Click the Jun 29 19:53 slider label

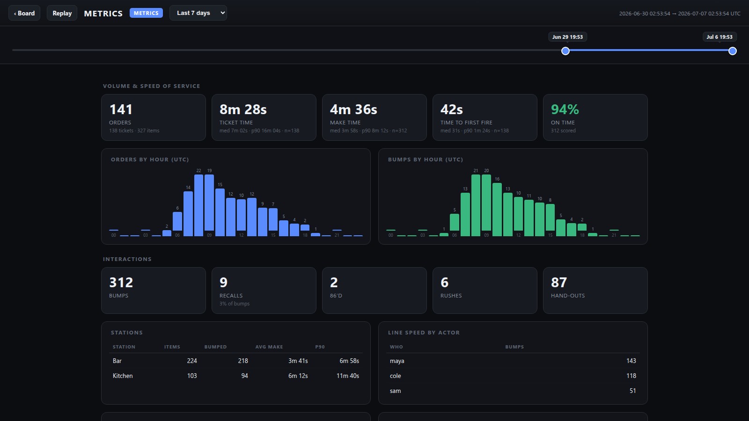pyautogui.click(x=567, y=37)
